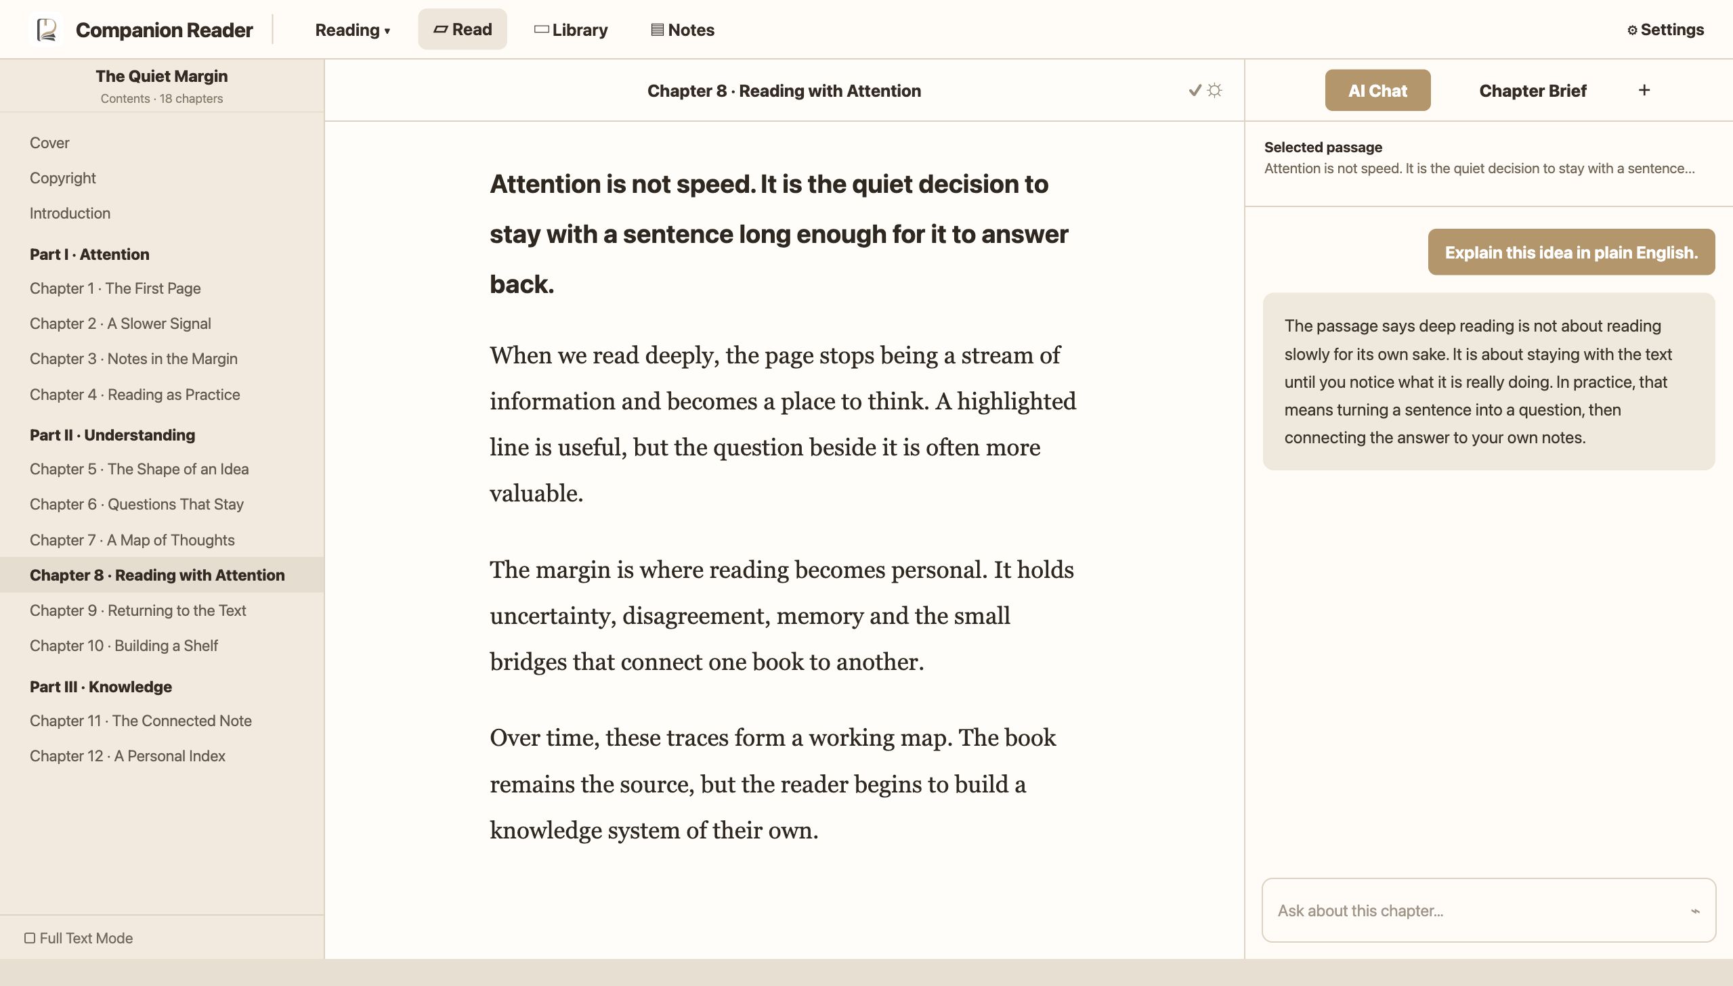1733x986 pixels.
Task: Select Part I · Attention heading
Action: 89,254
